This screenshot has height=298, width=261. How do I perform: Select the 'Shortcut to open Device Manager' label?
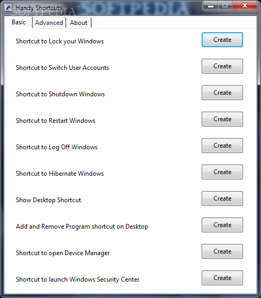[x=62, y=253]
